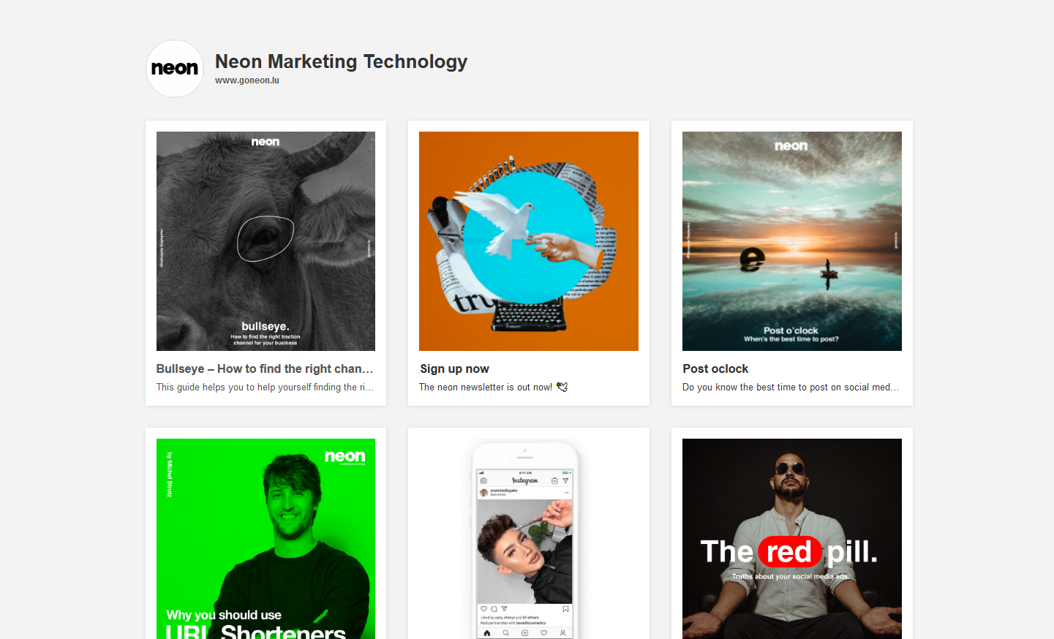Open the three-dot menu on snatchedbyjake's post

[566, 491]
